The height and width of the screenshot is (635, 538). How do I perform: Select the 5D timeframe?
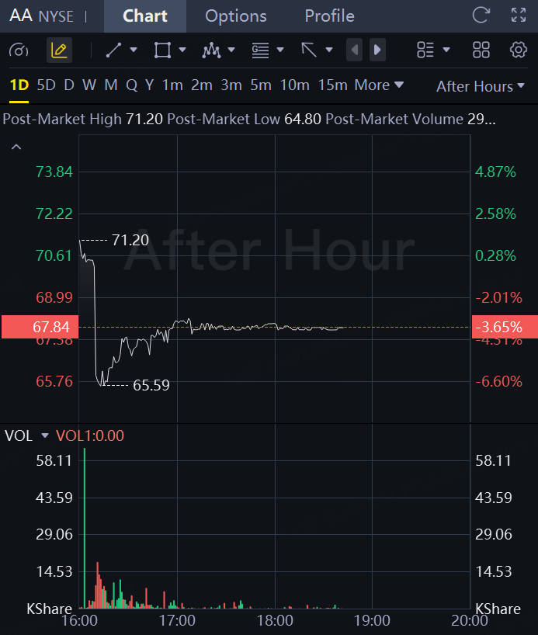coord(46,85)
